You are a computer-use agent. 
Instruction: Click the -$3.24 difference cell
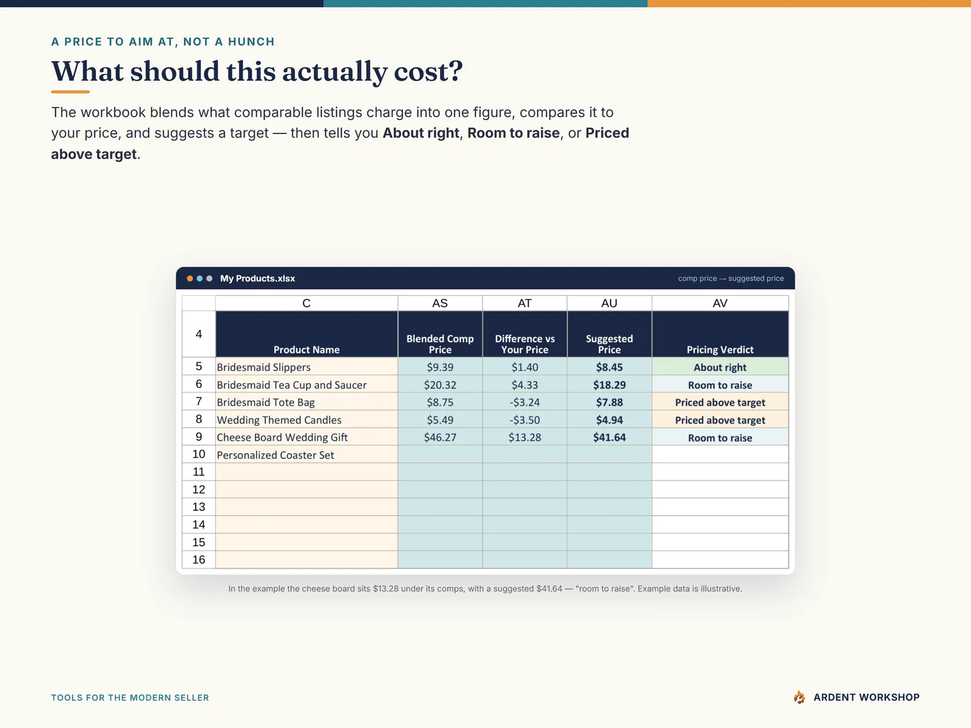pos(525,402)
